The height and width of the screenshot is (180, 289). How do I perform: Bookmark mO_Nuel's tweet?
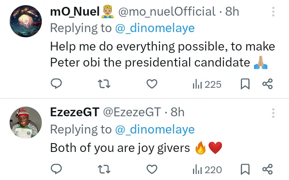(245, 84)
